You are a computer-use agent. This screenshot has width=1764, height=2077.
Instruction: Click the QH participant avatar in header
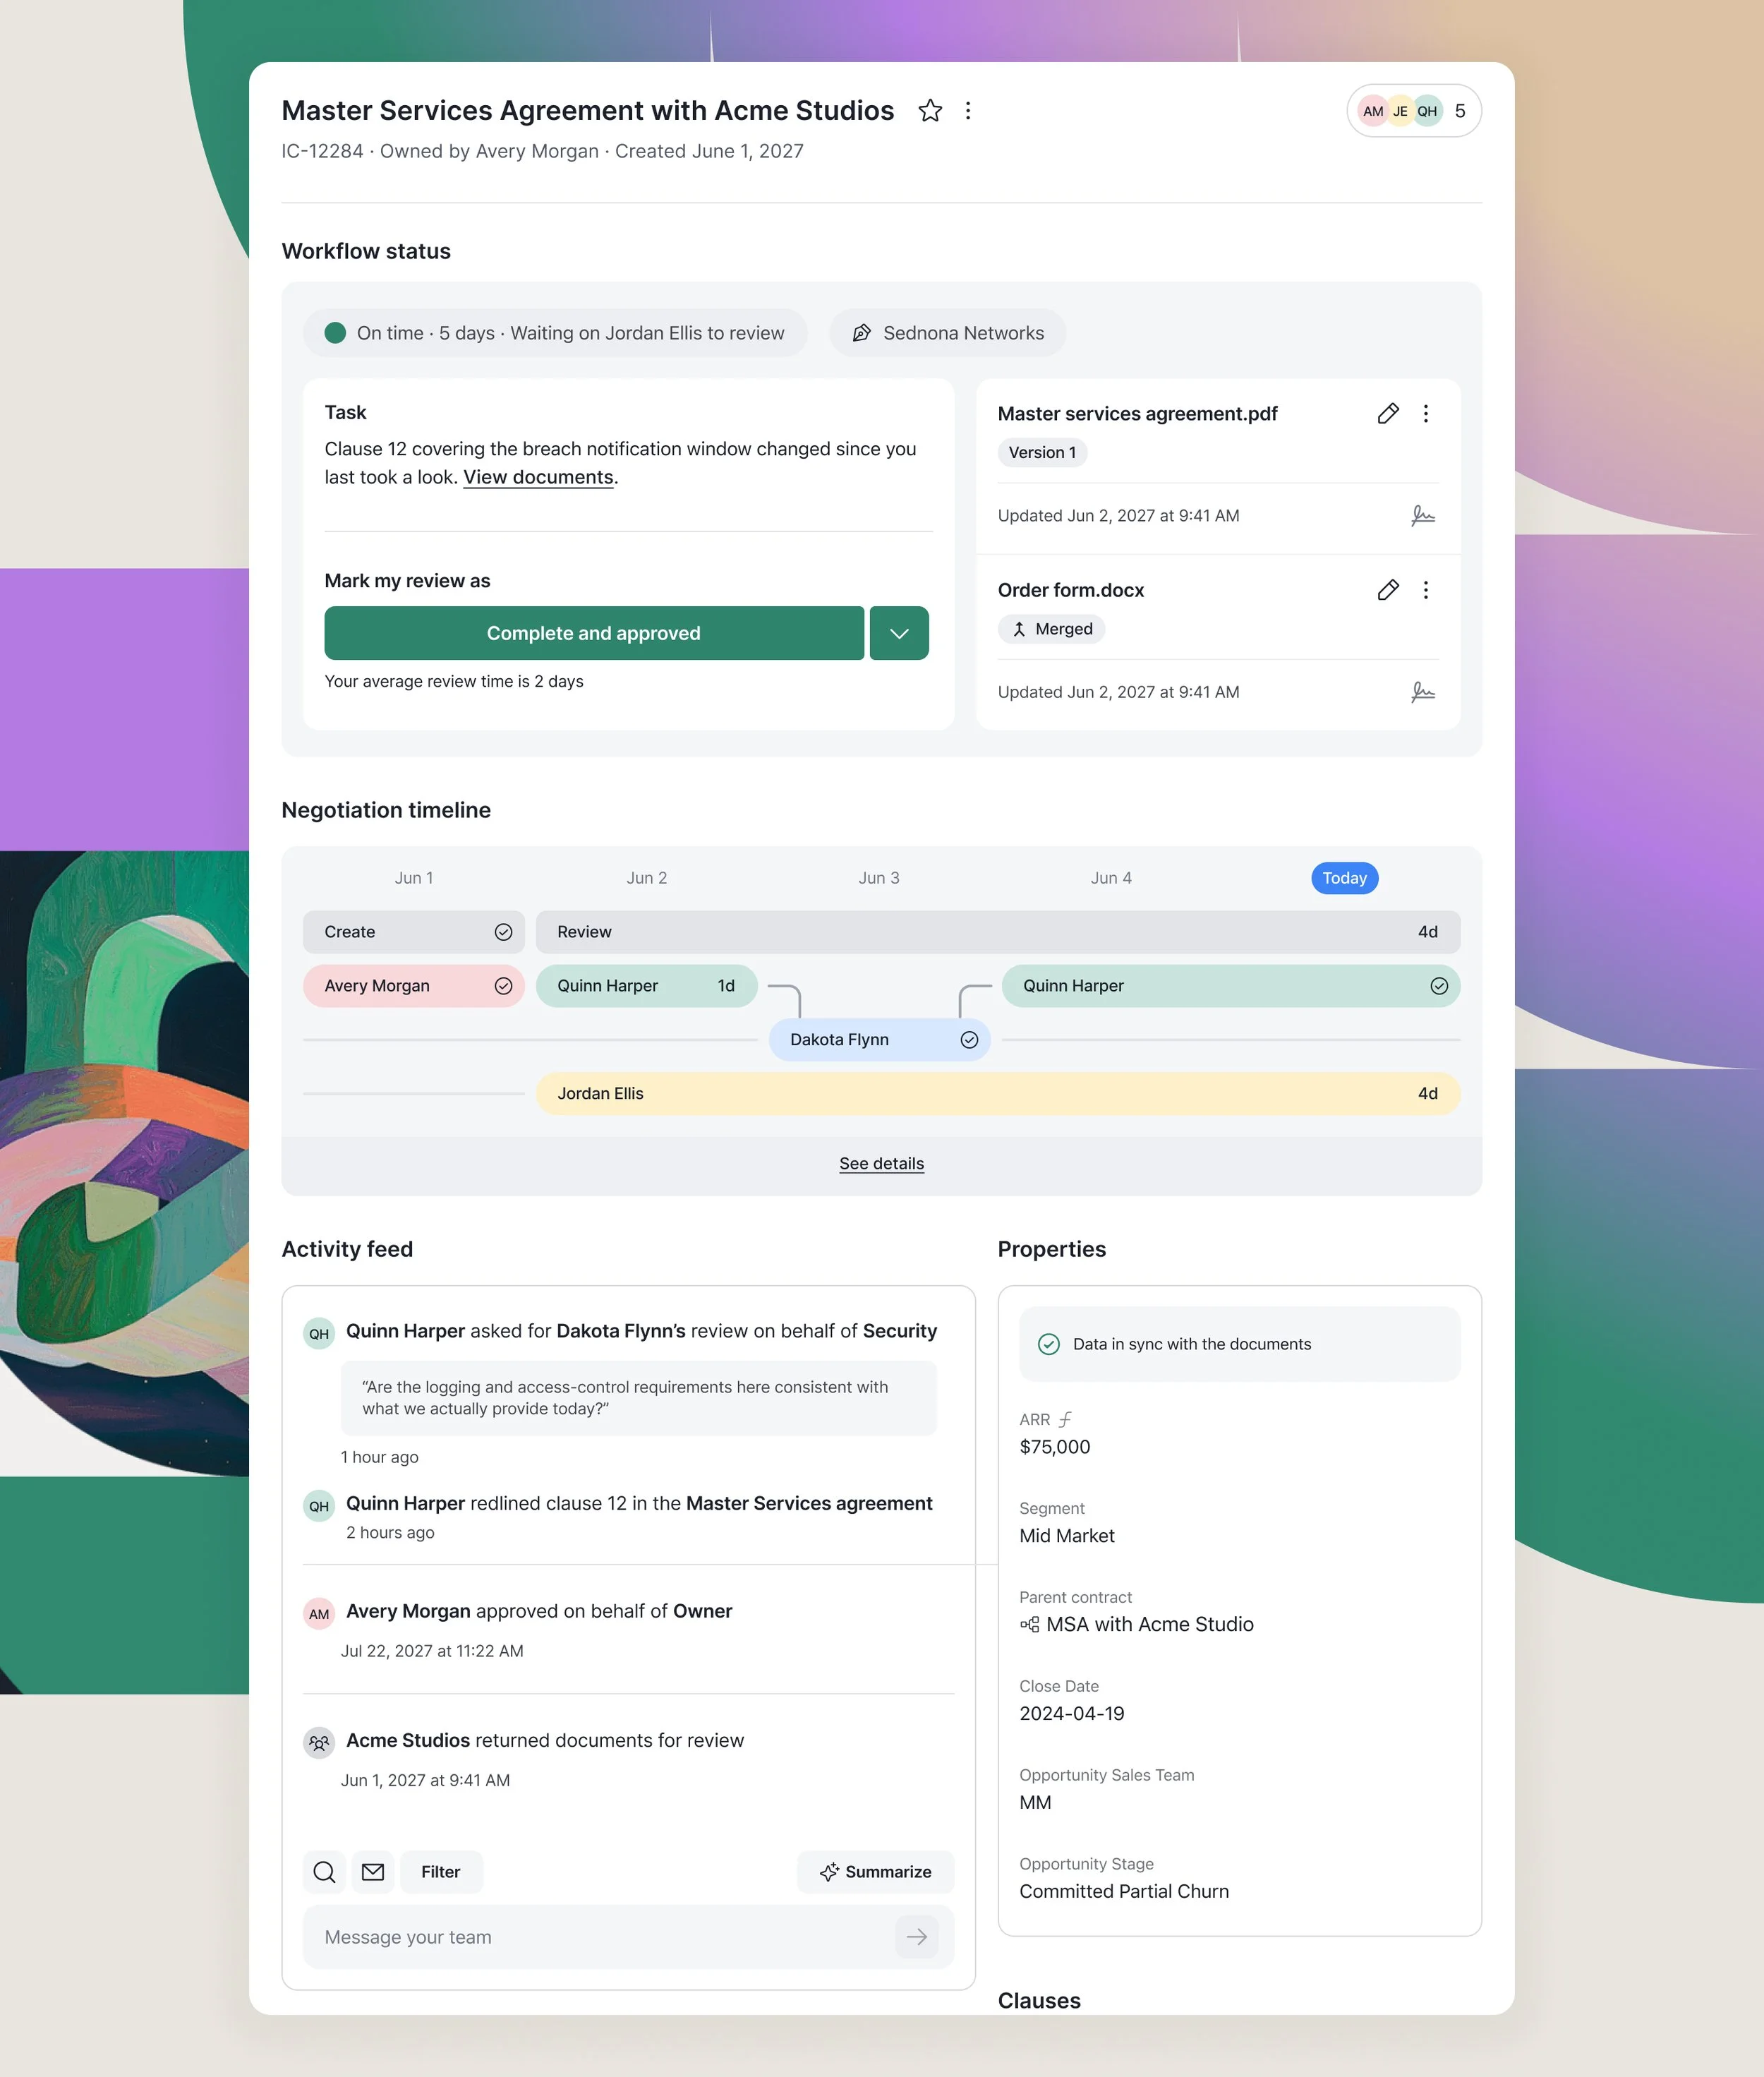tap(1427, 111)
